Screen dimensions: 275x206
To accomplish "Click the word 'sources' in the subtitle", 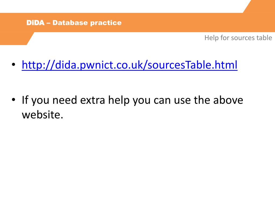I will [243, 38].
